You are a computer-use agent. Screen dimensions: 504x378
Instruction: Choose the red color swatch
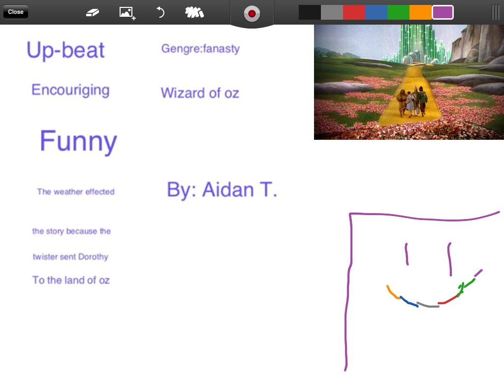pos(354,12)
